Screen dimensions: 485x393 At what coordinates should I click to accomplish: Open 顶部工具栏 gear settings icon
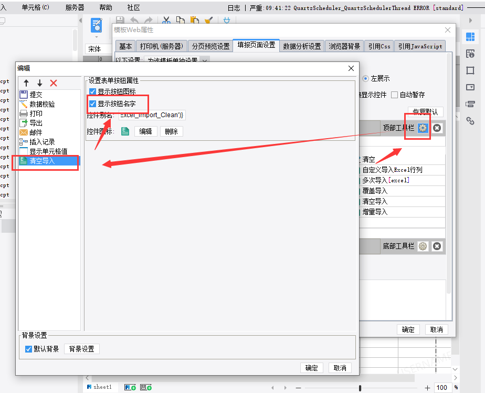tap(423, 128)
